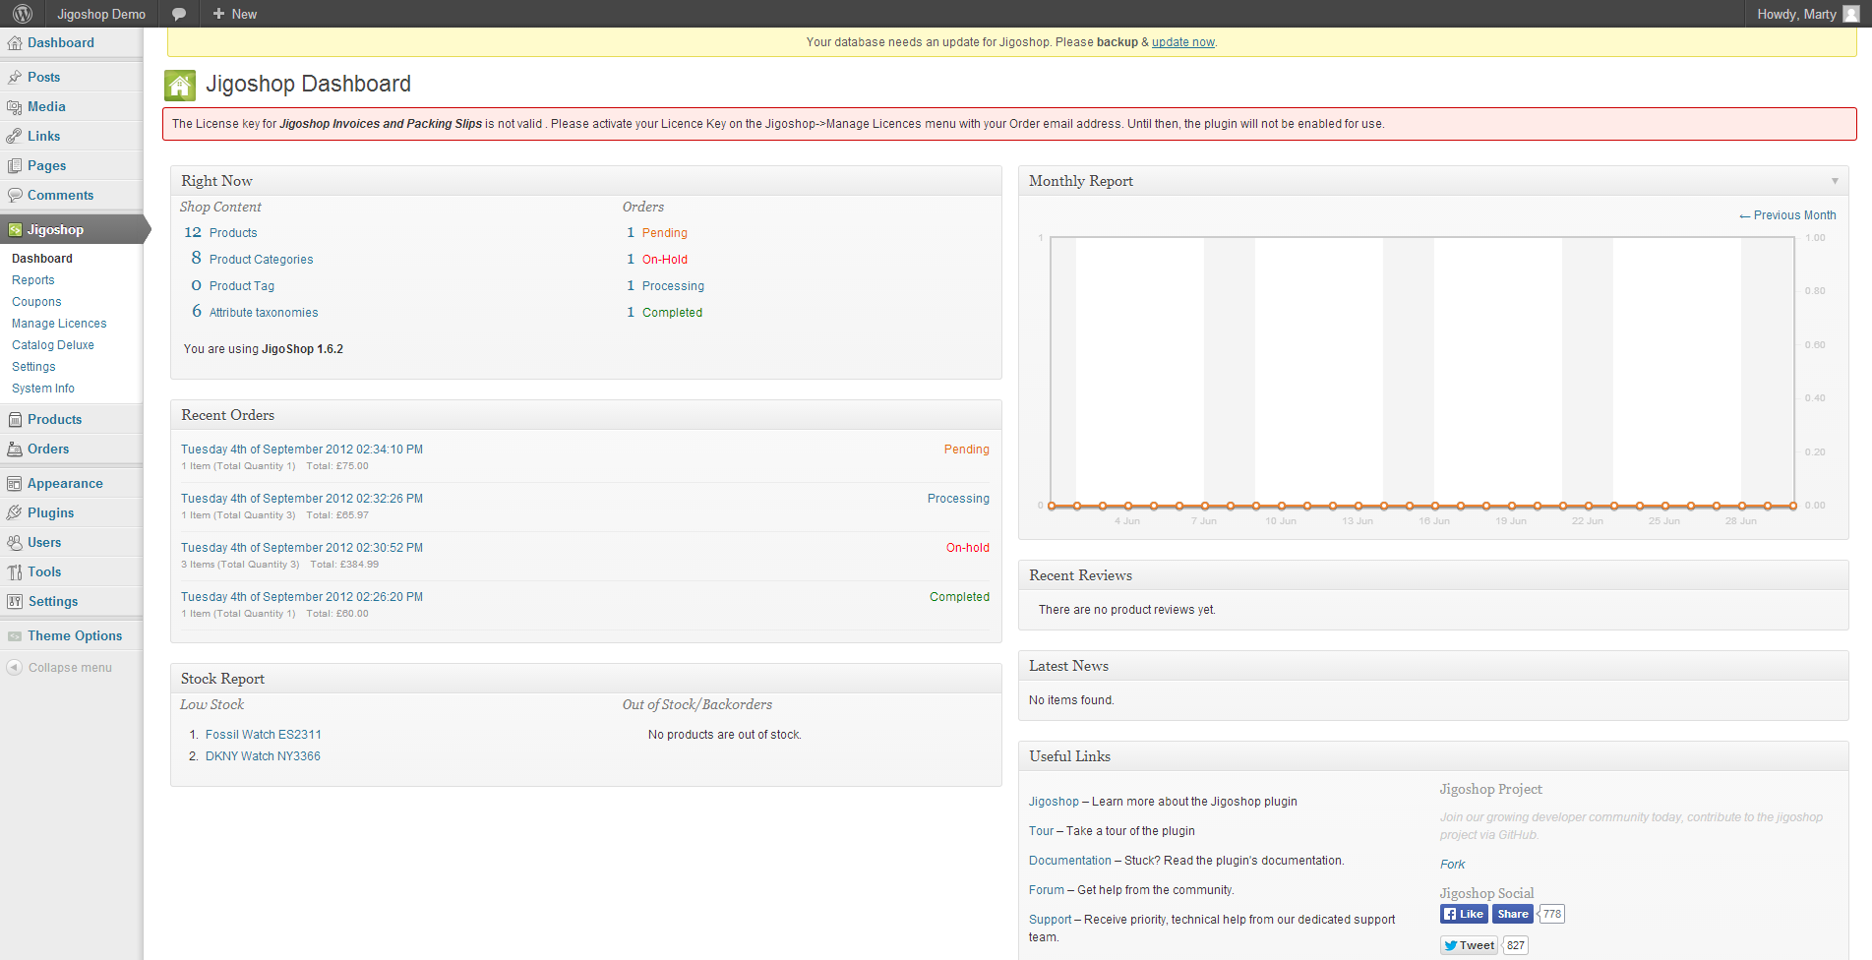Open the Support useful link
Screen dimensions: 1872x960
(x=1051, y=920)
